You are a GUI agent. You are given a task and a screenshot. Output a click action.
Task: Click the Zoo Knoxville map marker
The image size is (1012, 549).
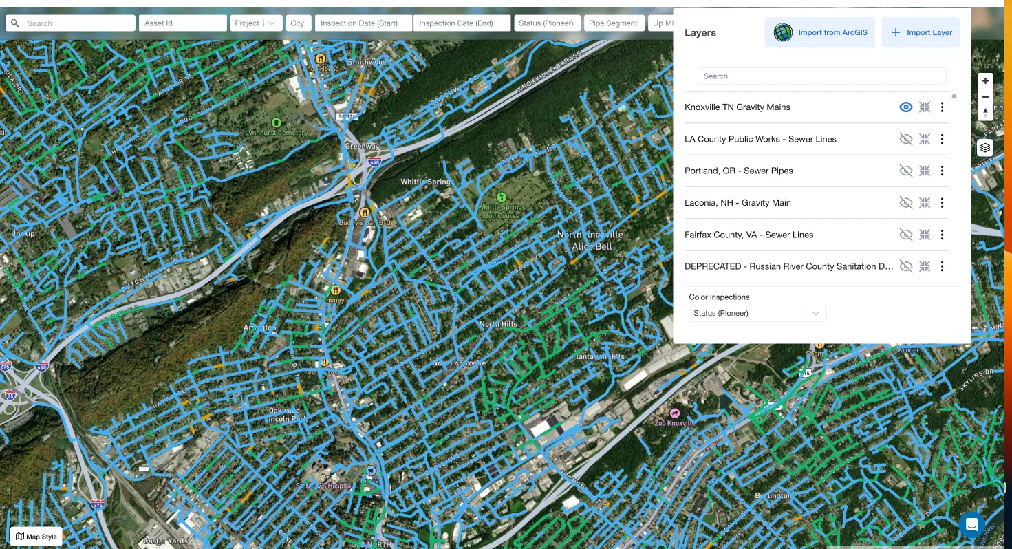click(674, 413)
